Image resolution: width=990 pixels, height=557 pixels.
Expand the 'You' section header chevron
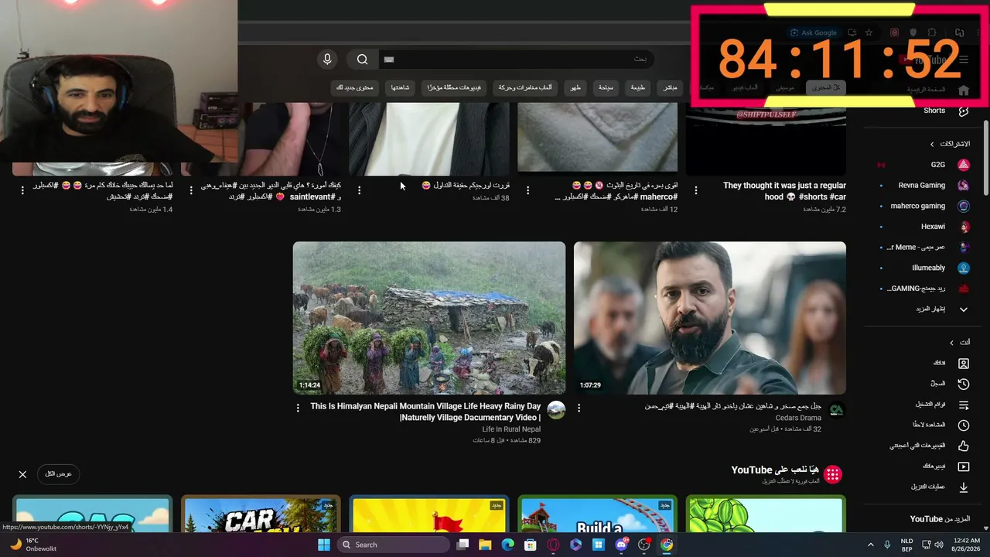(951, 342)
